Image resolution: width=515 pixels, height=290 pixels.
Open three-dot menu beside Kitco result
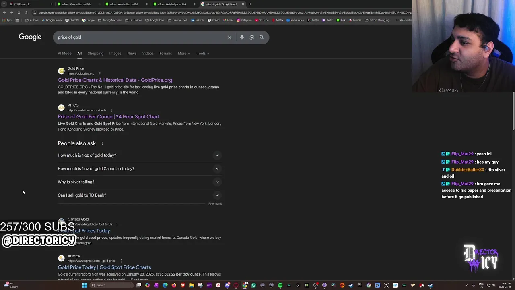click(111, 110)
